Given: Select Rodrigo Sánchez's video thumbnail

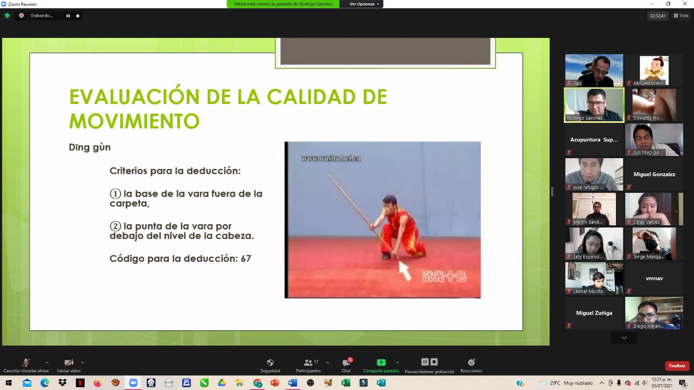Looking at the screenshot, I should click(594, 105).
